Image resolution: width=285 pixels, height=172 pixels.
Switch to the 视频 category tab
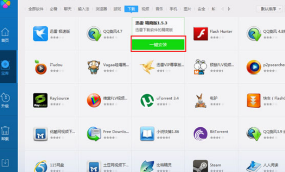point(146,9)
